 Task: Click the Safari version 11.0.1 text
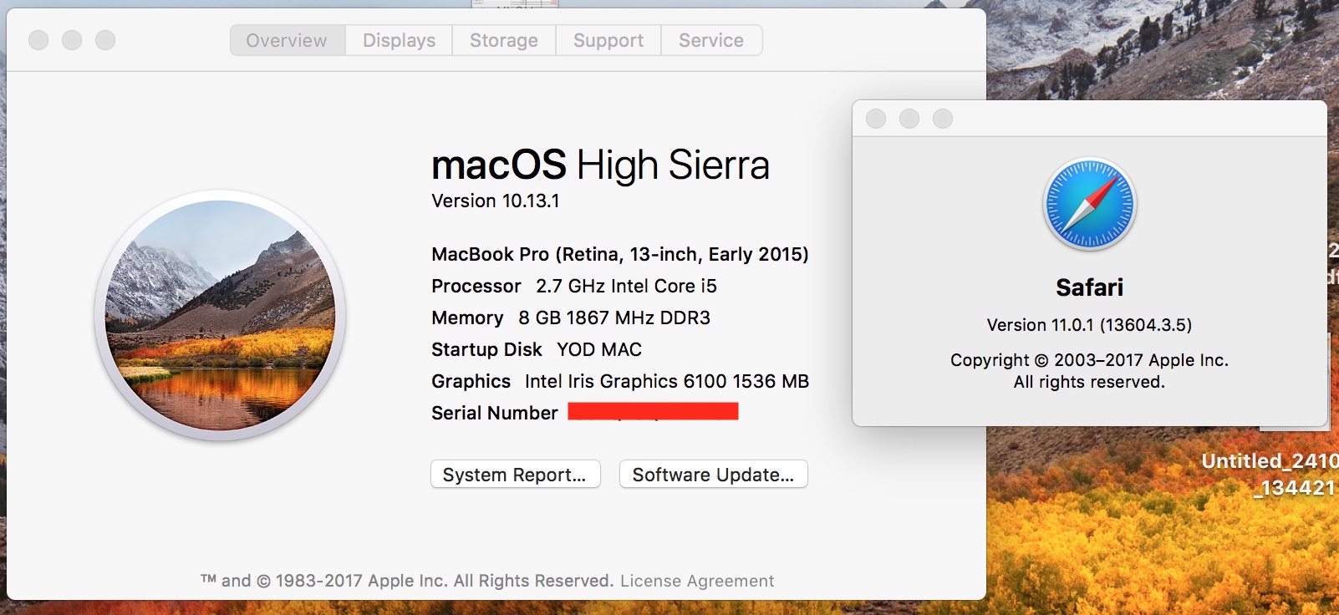pyautogui.click(x=1089, y=325)
